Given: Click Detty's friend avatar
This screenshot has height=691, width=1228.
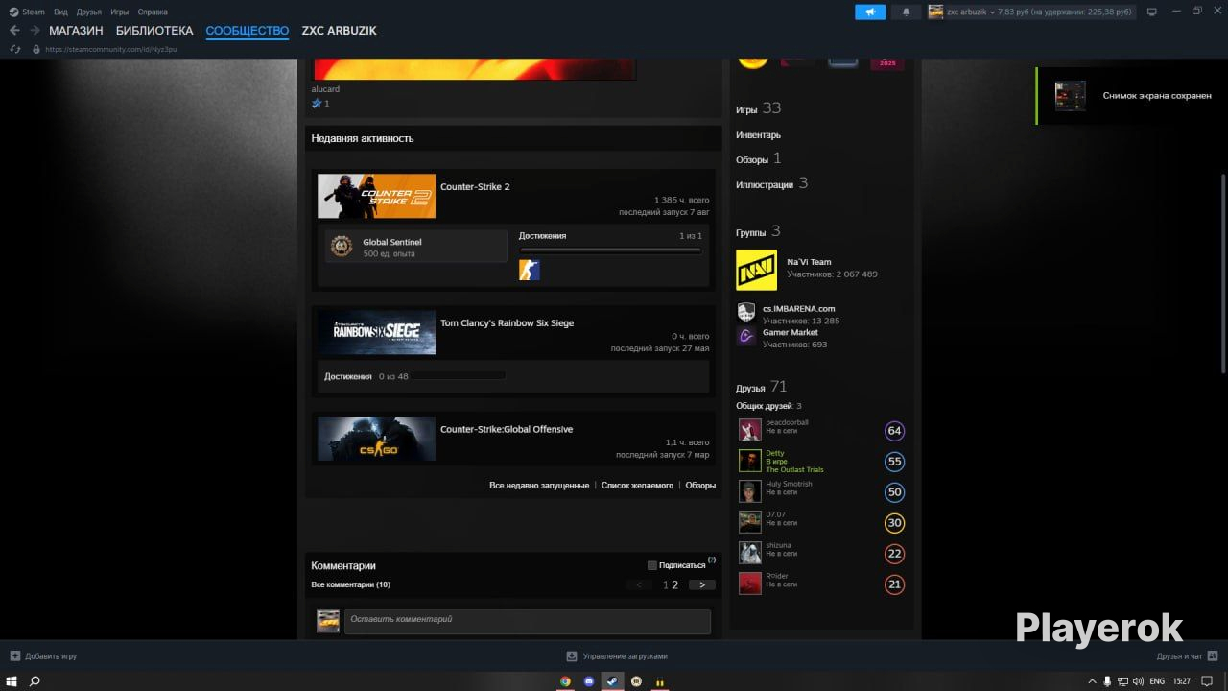Looking at the screenshot, I should (x=749, y=461).
